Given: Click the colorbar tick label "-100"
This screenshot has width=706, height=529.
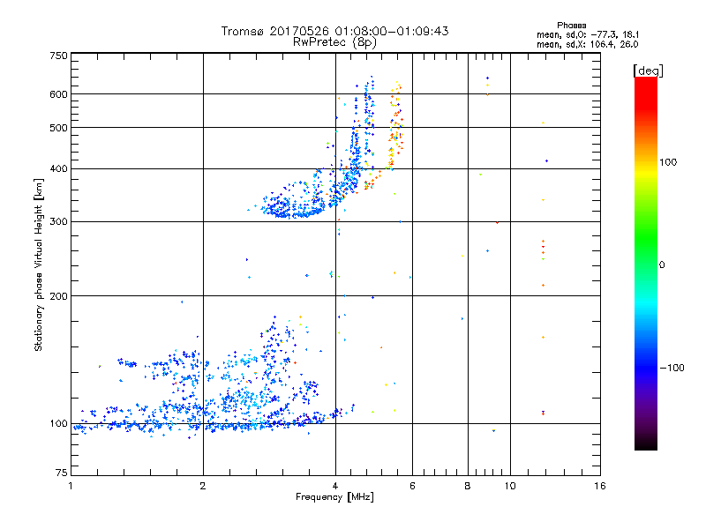Looking at the screenshot, I should tap(672, 368).
